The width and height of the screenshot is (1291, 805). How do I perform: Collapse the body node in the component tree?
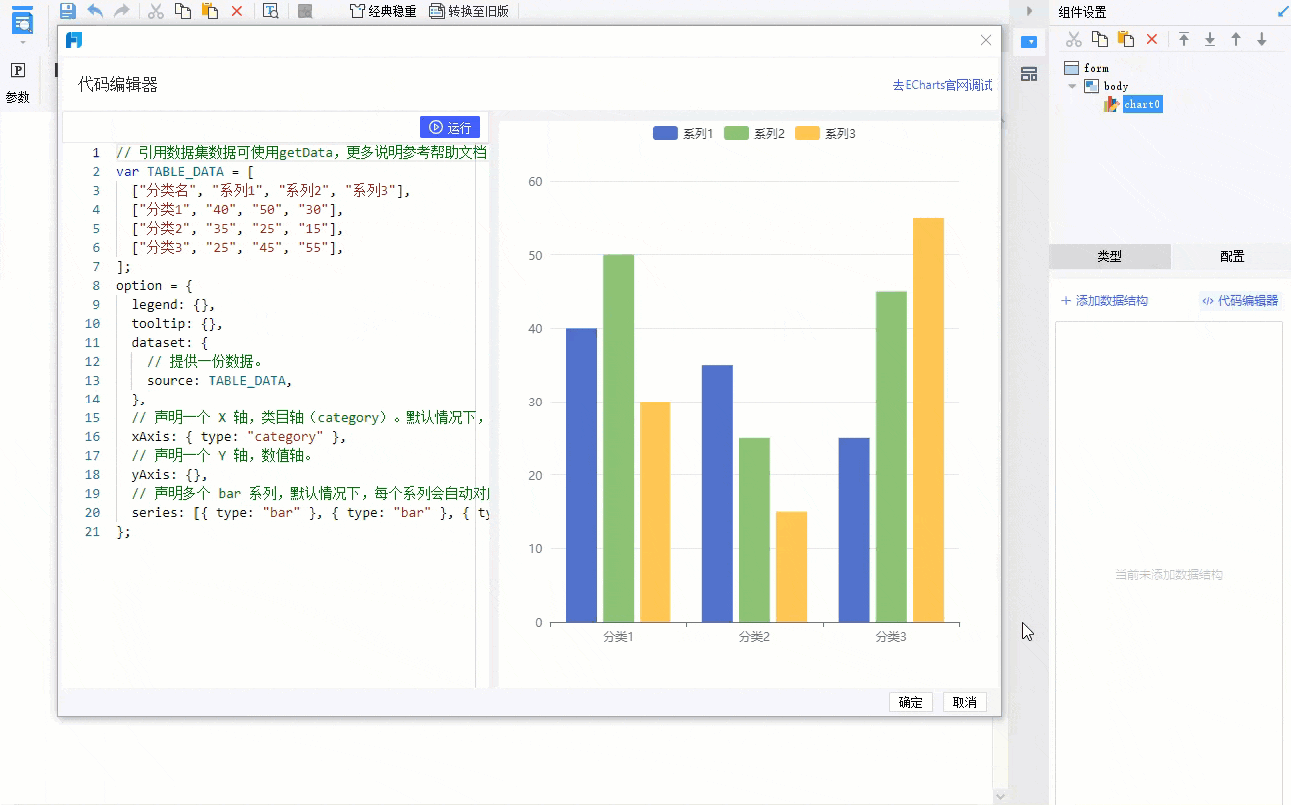coord(1072,86)
